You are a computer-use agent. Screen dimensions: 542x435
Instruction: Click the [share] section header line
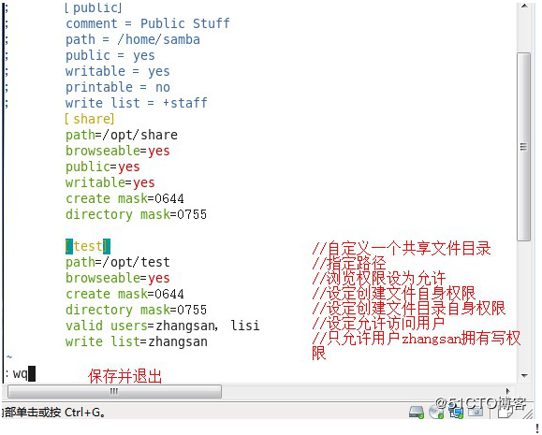[x=90, y=119]
